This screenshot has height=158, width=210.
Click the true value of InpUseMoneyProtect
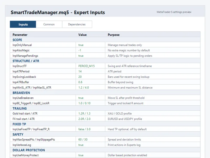coord(81,155)
